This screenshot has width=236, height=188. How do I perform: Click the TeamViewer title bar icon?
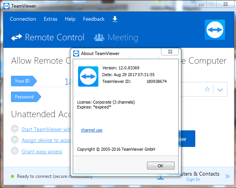tap(6, 6)
